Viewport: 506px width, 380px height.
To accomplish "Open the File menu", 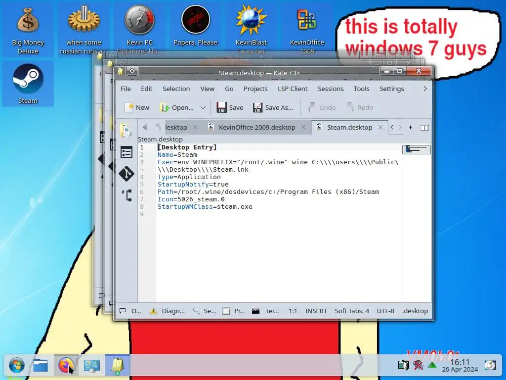I will (x=126, y=89).
